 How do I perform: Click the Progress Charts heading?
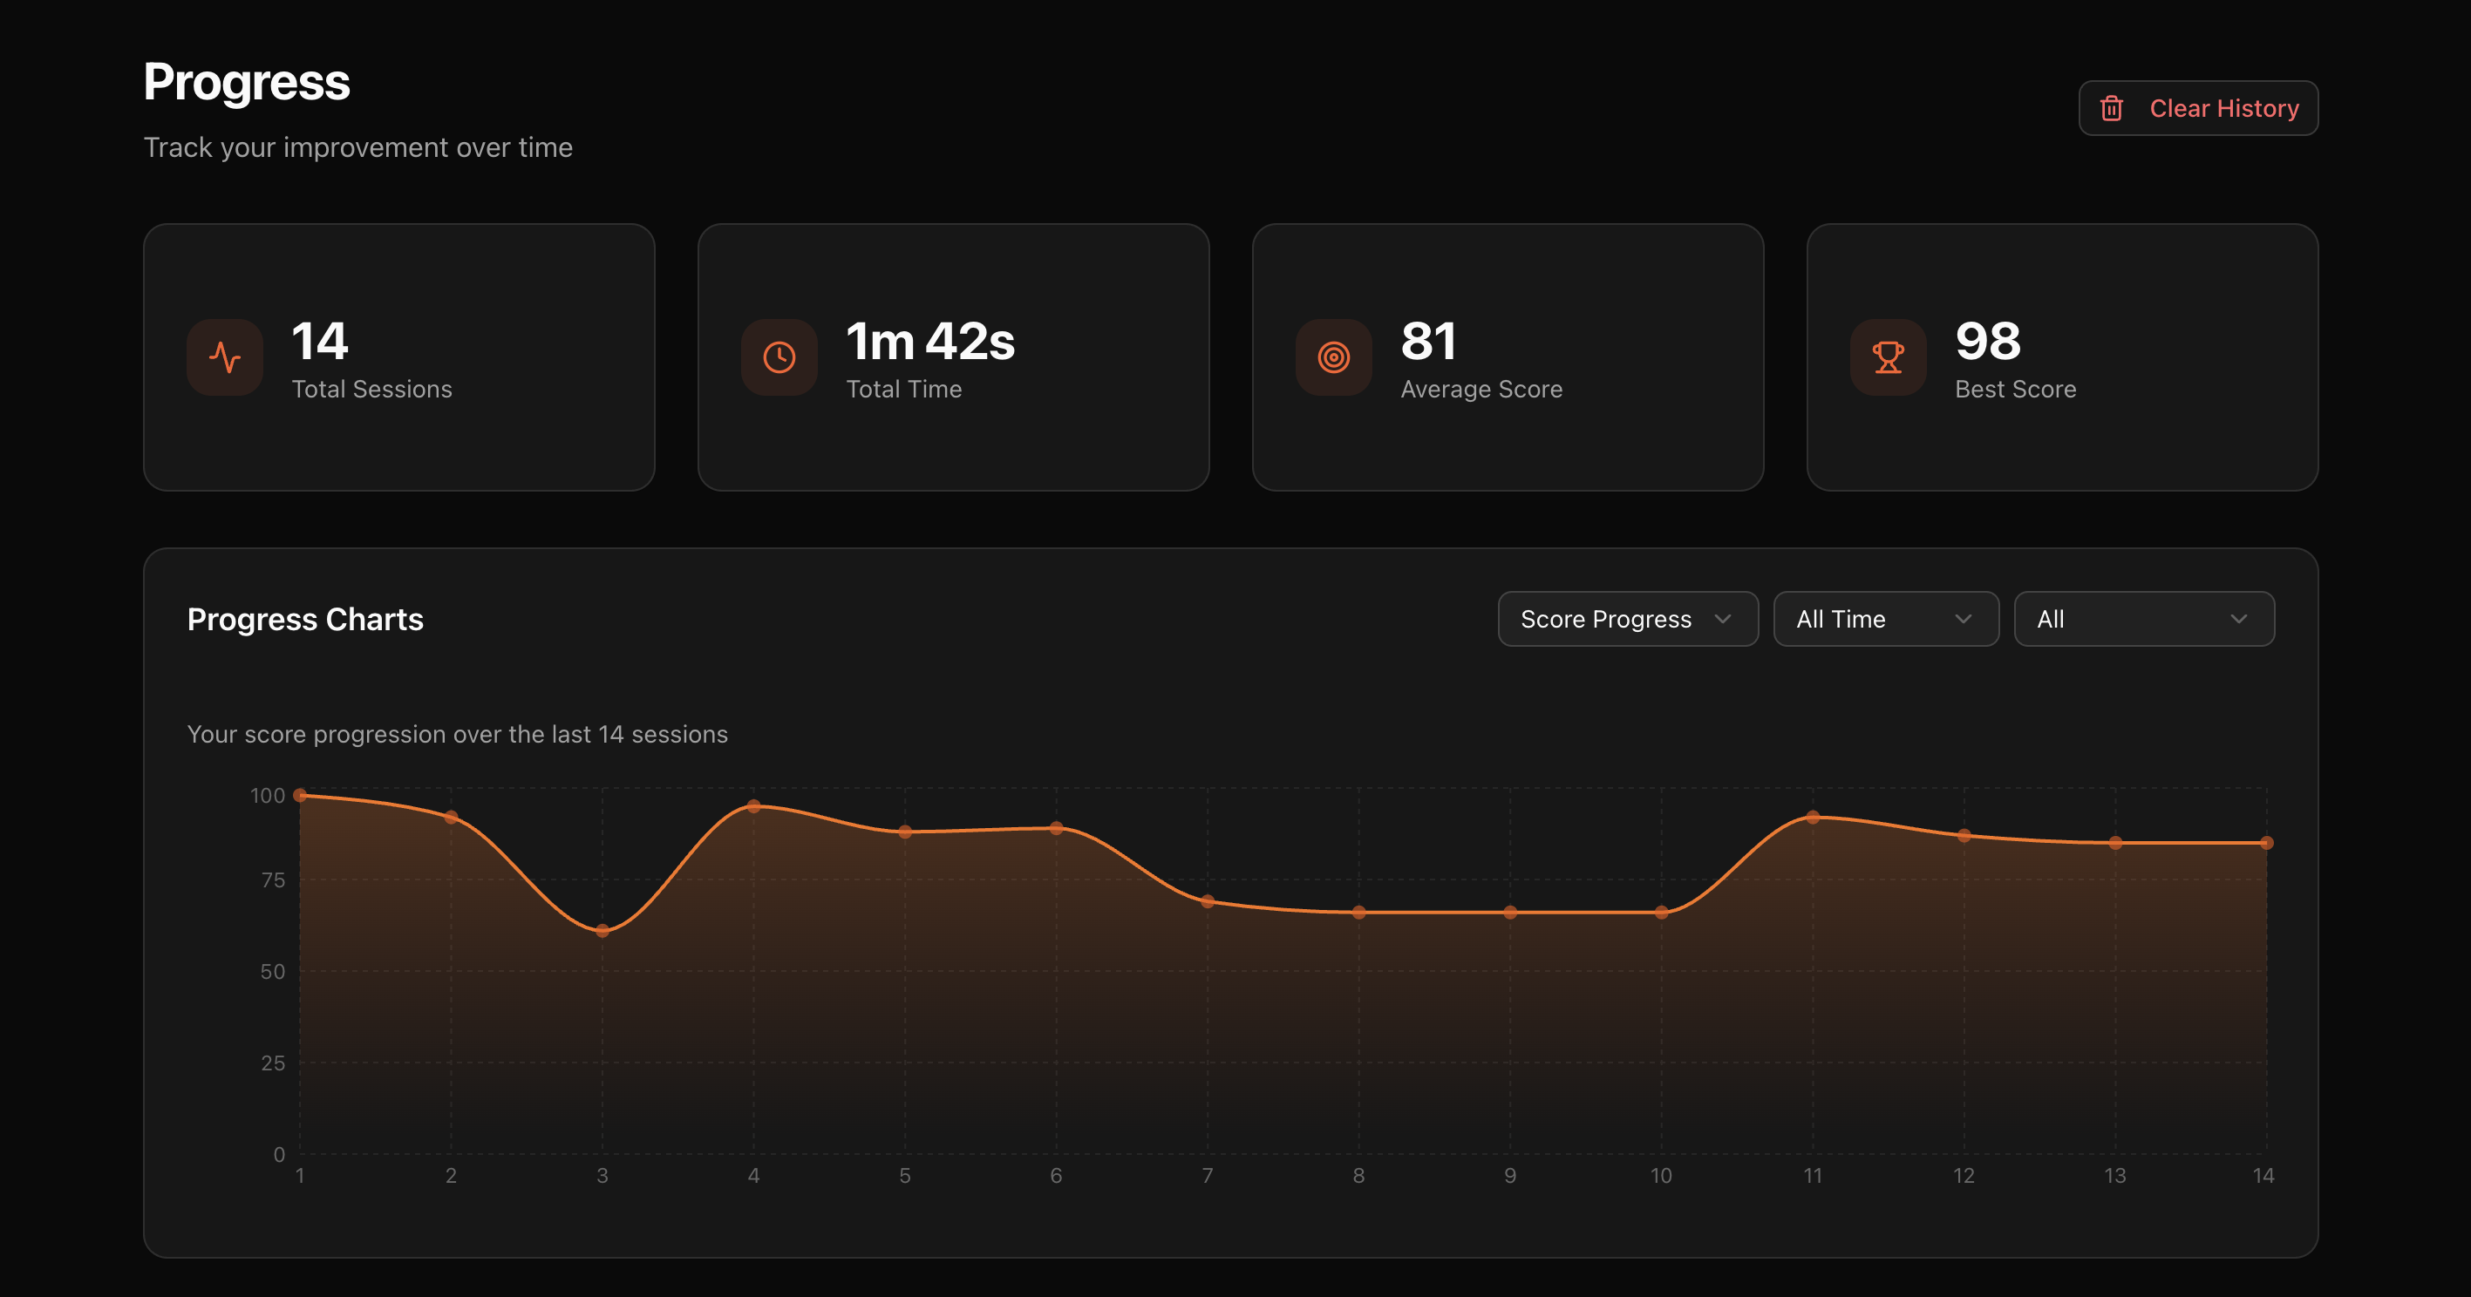coord(305,619)
